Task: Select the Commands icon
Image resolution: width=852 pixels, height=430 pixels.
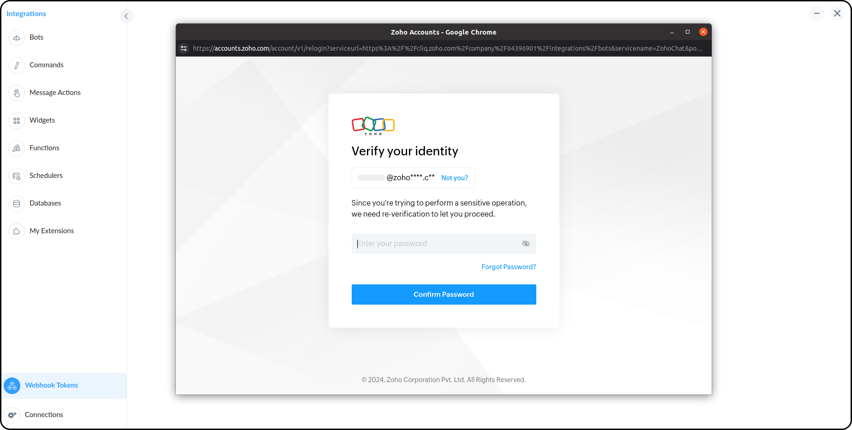Action: 17,65
